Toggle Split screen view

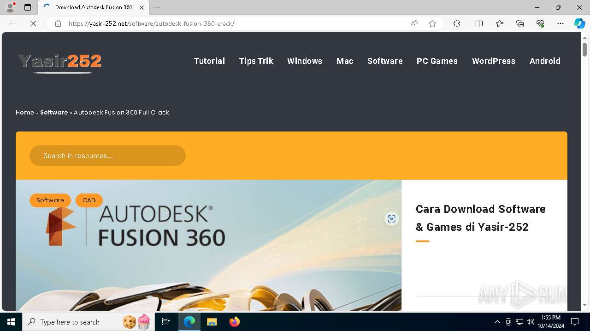479,23
